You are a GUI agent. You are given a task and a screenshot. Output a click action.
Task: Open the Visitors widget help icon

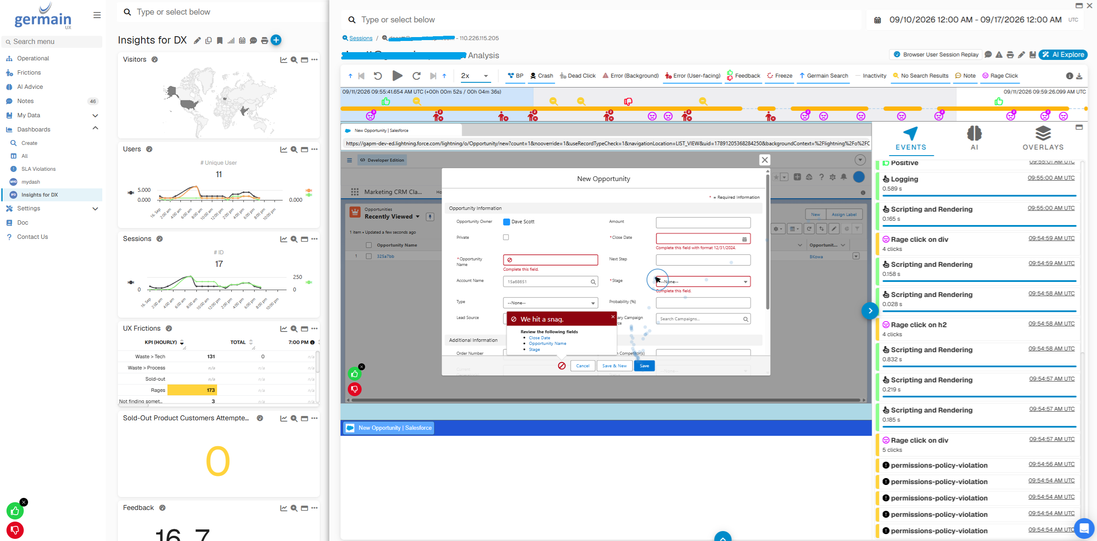(154, 59)
